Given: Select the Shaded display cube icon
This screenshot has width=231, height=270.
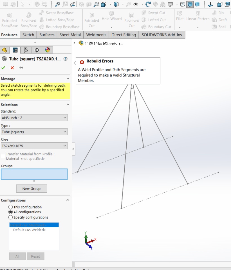Looking at the screenshot, I should coord(197,4).
